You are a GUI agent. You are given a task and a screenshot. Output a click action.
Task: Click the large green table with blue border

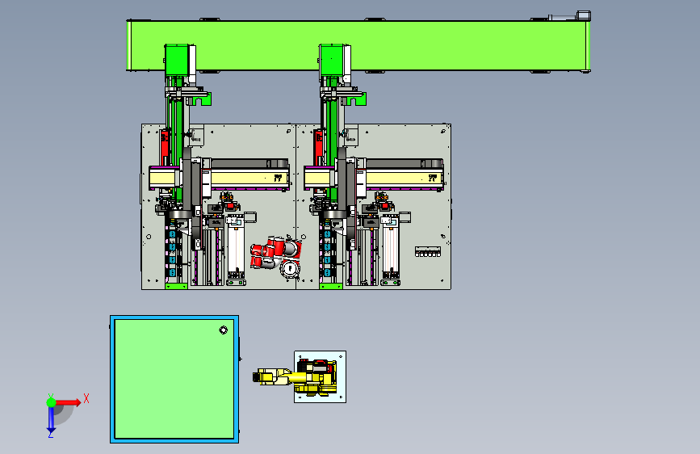[174, 379]
